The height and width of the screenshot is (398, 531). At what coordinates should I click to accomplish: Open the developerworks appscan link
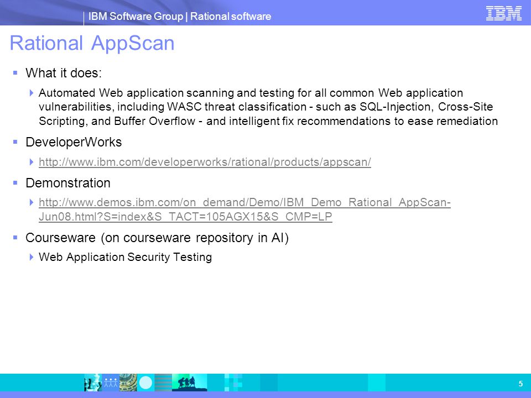205,162
